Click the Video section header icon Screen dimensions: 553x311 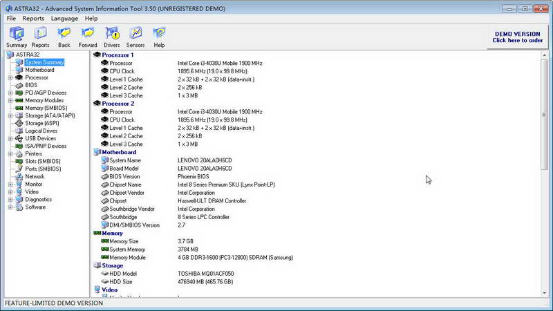pyautogui.click(x=97, y=290)
